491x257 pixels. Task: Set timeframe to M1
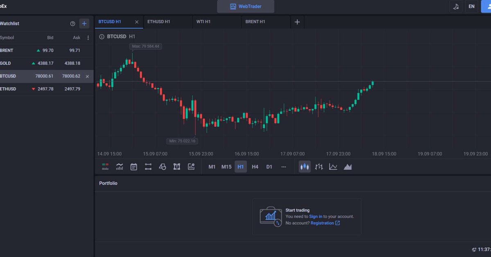(212, 166)
